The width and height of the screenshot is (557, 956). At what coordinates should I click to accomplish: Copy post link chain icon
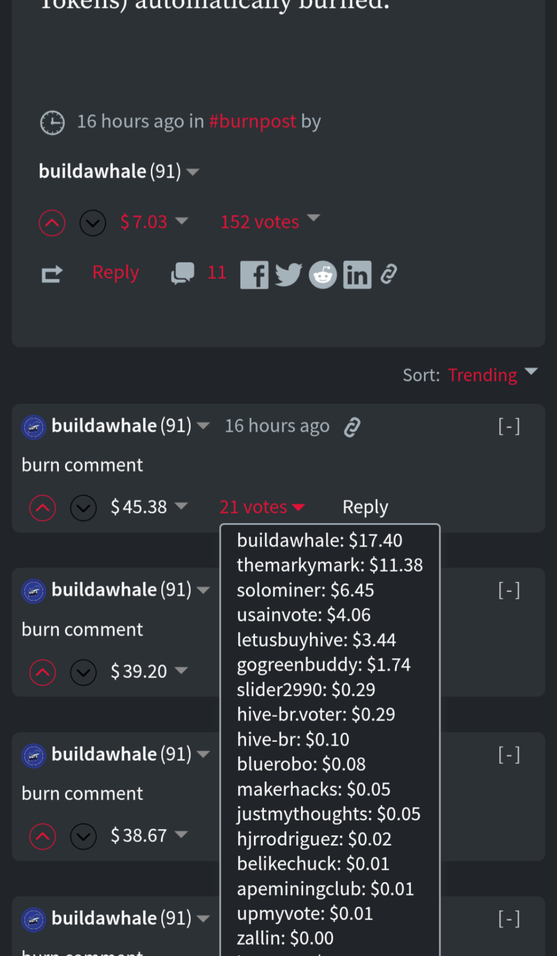pos(388,274)
